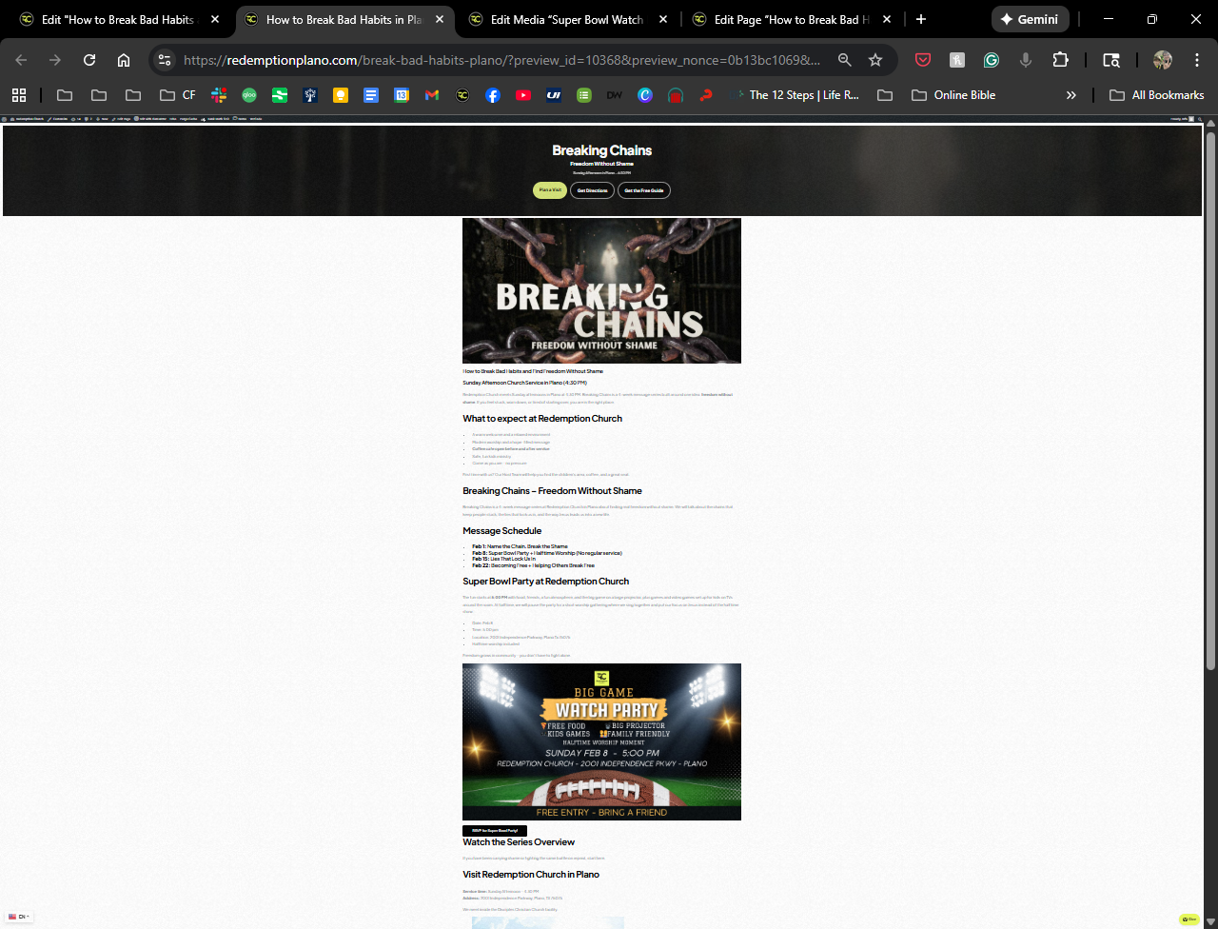
Task: Open the Facebook bookmark
Action: click(x=493, y=95)
